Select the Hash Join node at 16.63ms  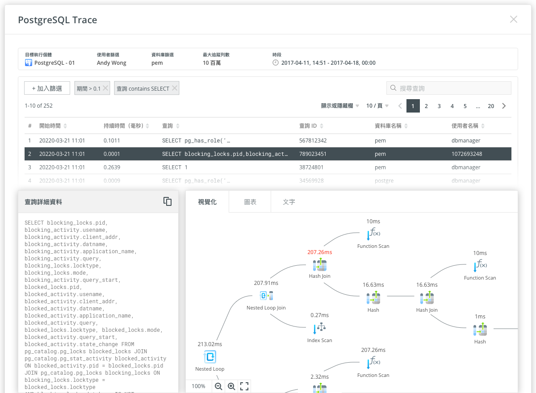pos(427,298)
